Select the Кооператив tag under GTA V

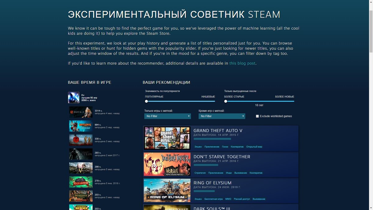[237, 147]
